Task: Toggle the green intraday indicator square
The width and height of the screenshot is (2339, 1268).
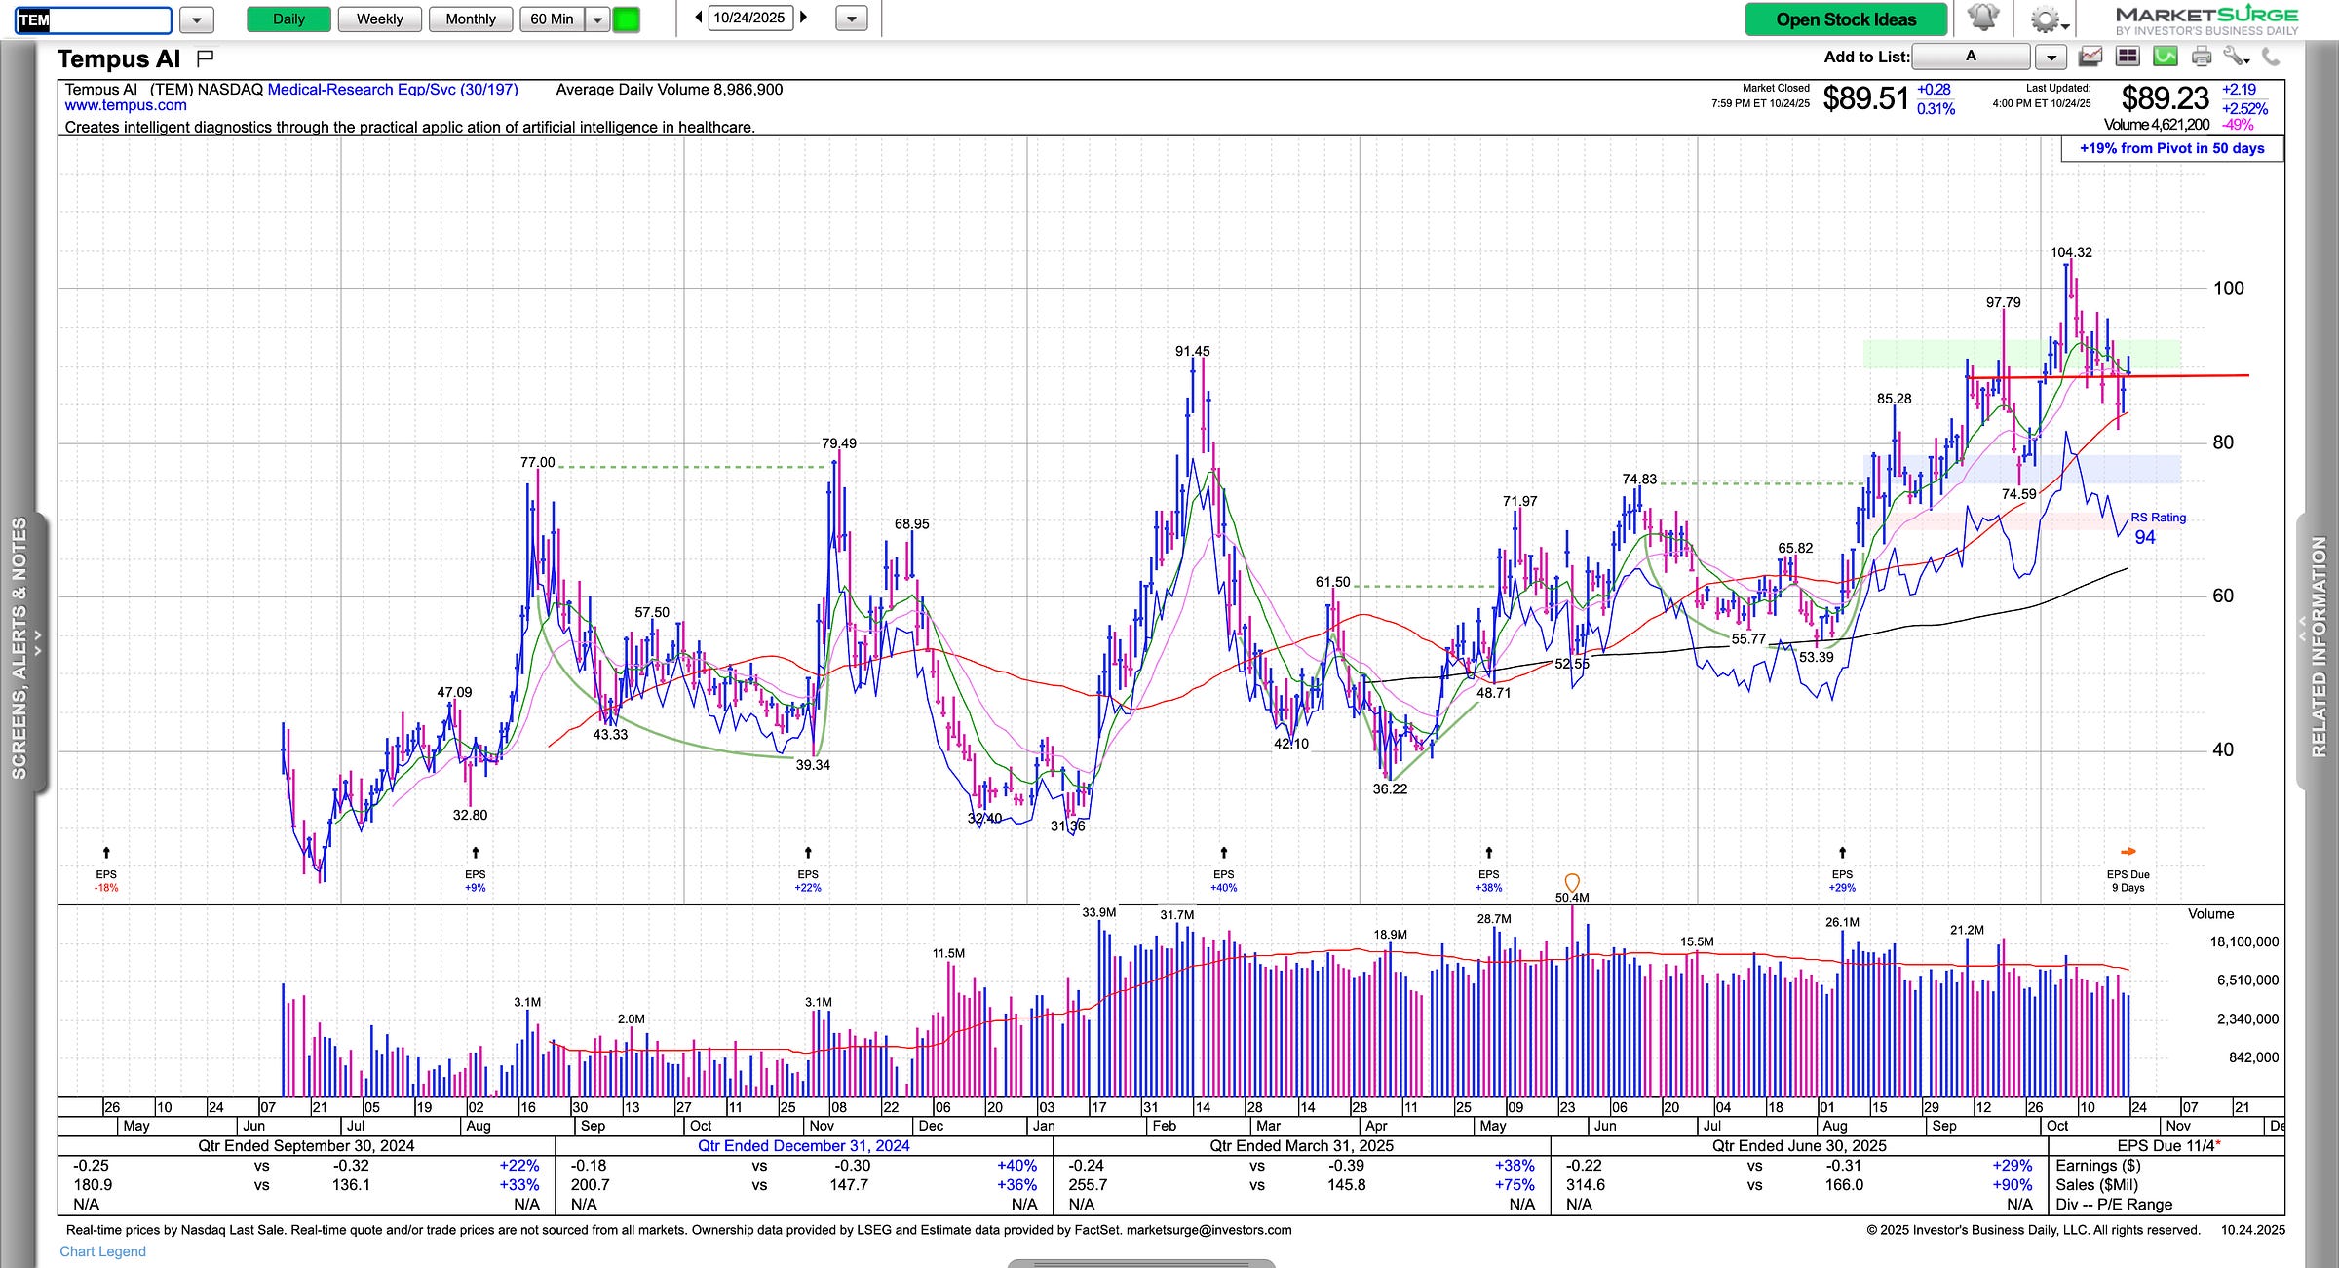Action: (626, 19)
